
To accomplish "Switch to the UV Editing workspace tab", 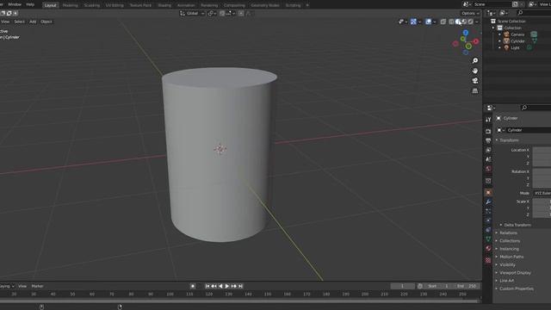I will 115,5.
